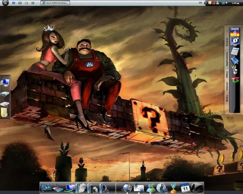This screenshot has width=243, height=194.
Task: Select the Media tab in side dock
Action: (x=227, y=98)
